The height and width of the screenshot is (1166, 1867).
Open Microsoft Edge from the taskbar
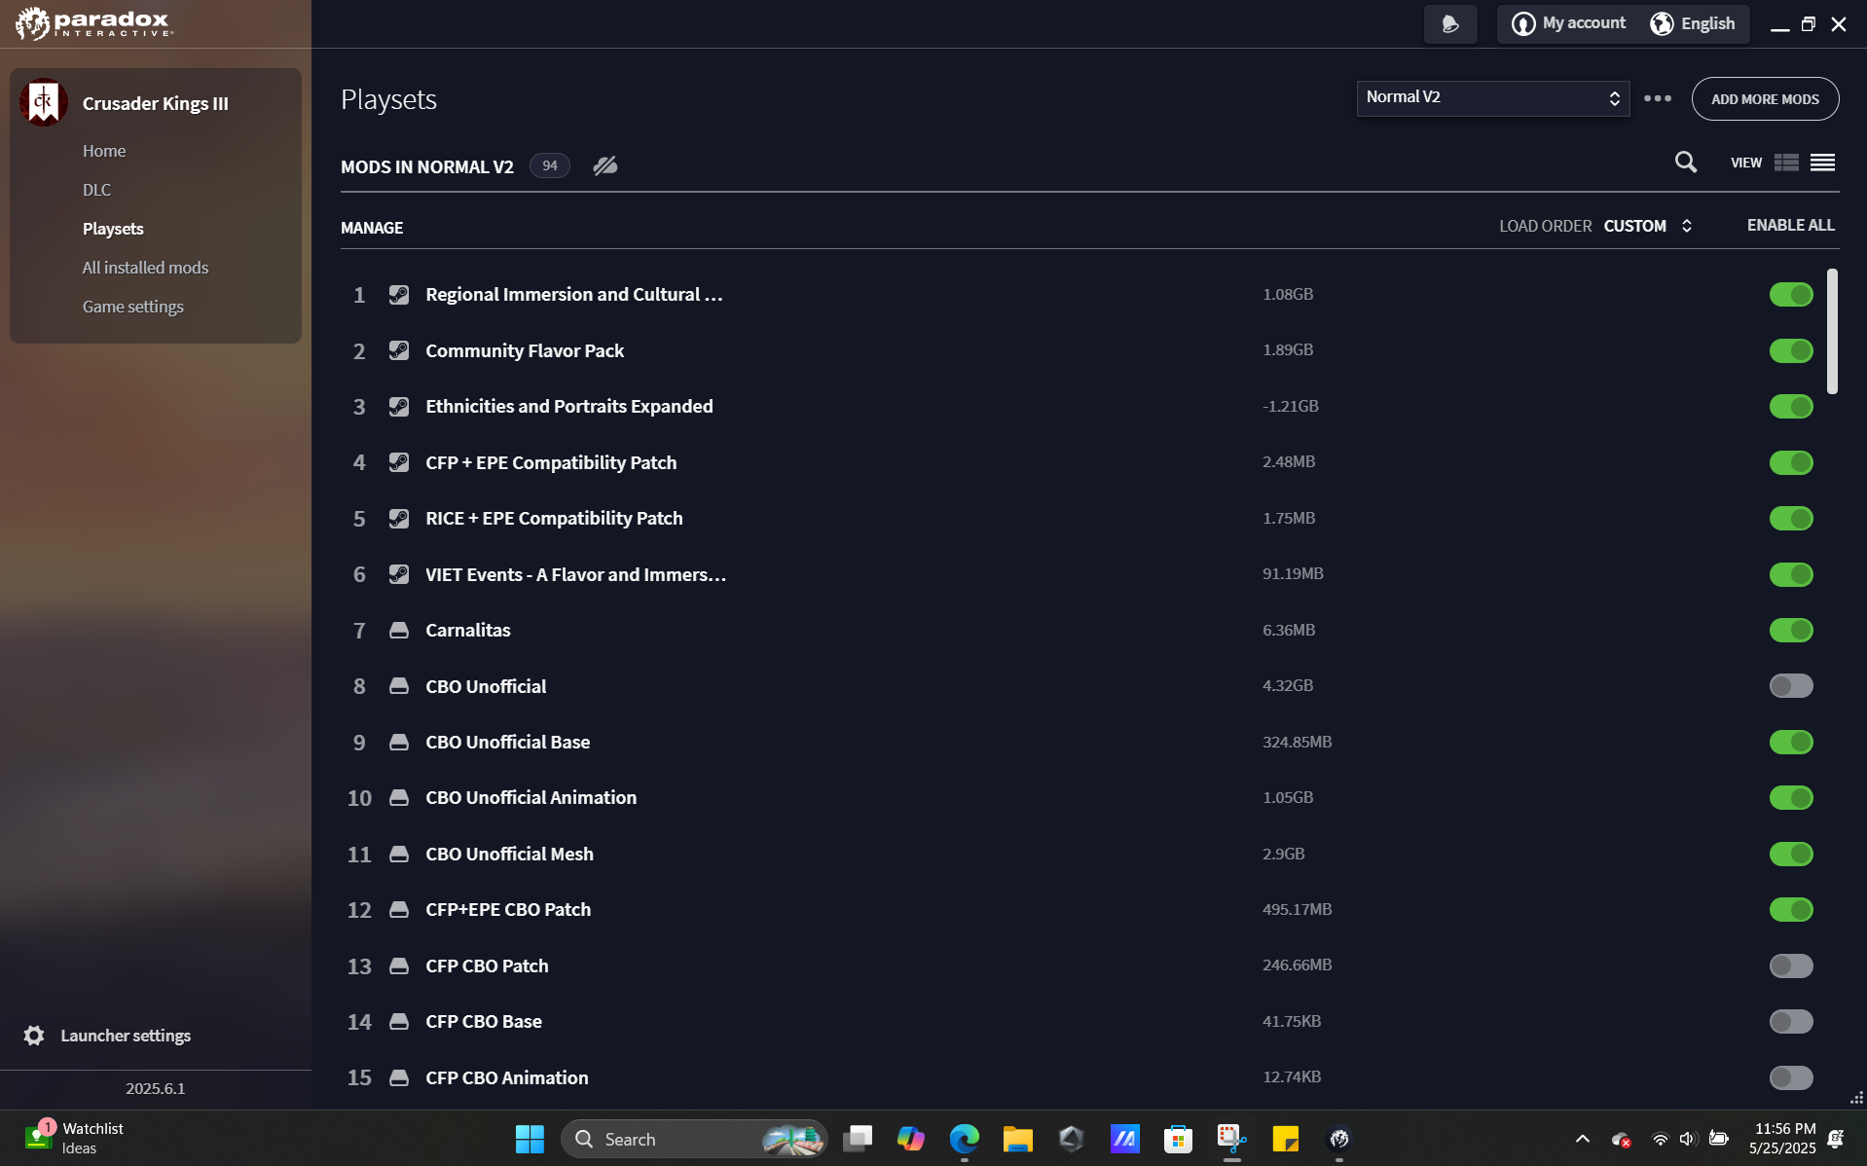coord(964,1139)
